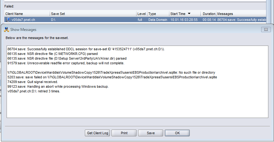The image size is (274, 142).
Task: Click the 'retried 3 times' message line
Action: click(x=34, y=91)
